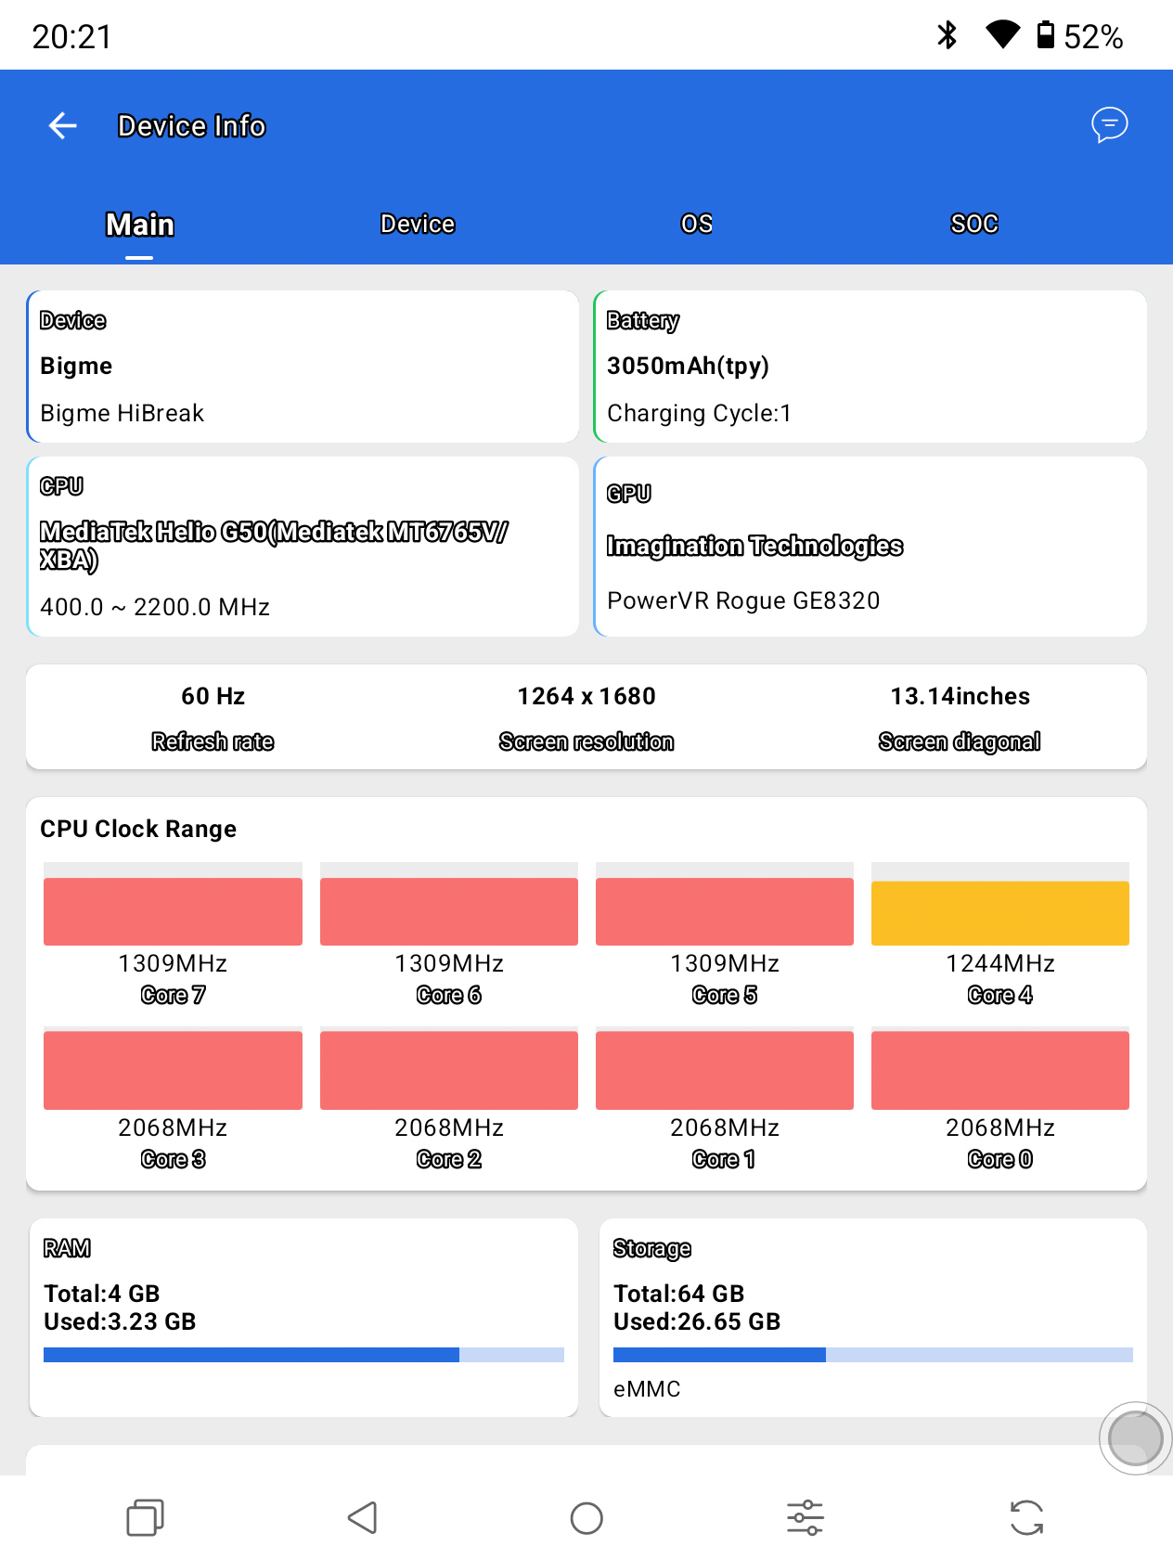This screenshot has width=1173, height=1559.
Task: Open the RAM usage card
Action: point(303,1318)
